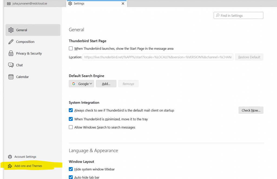Enable showing the Start Page on launch

pos(71,48)
